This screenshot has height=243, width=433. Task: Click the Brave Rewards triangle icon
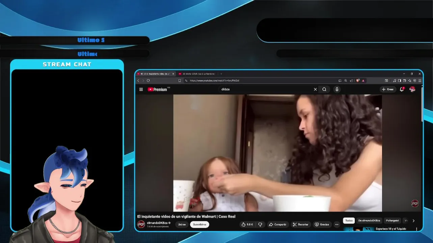pyautogui.click(x=363, y=81)
